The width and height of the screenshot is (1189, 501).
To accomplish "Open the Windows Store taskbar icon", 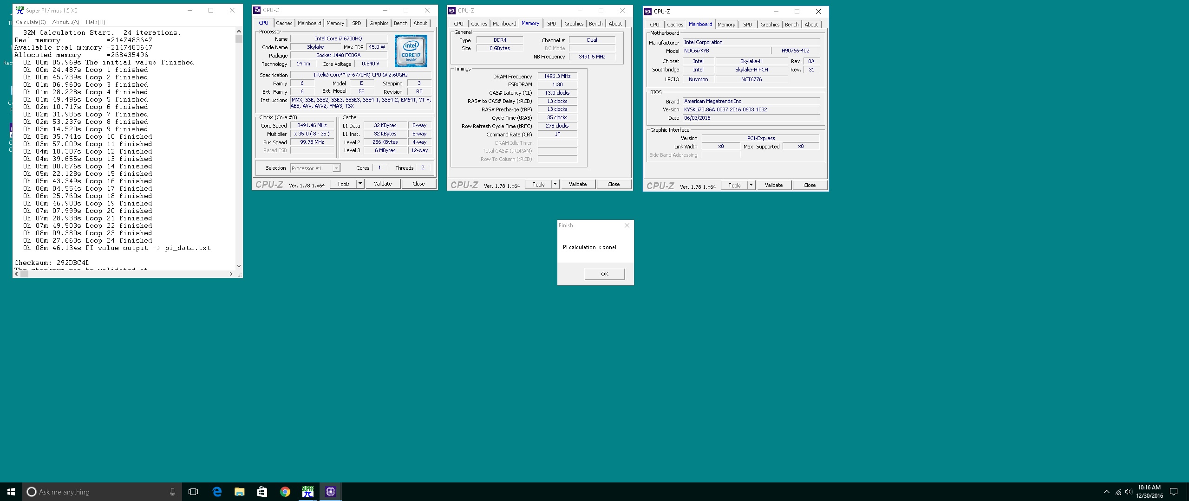I will (262, 492).
